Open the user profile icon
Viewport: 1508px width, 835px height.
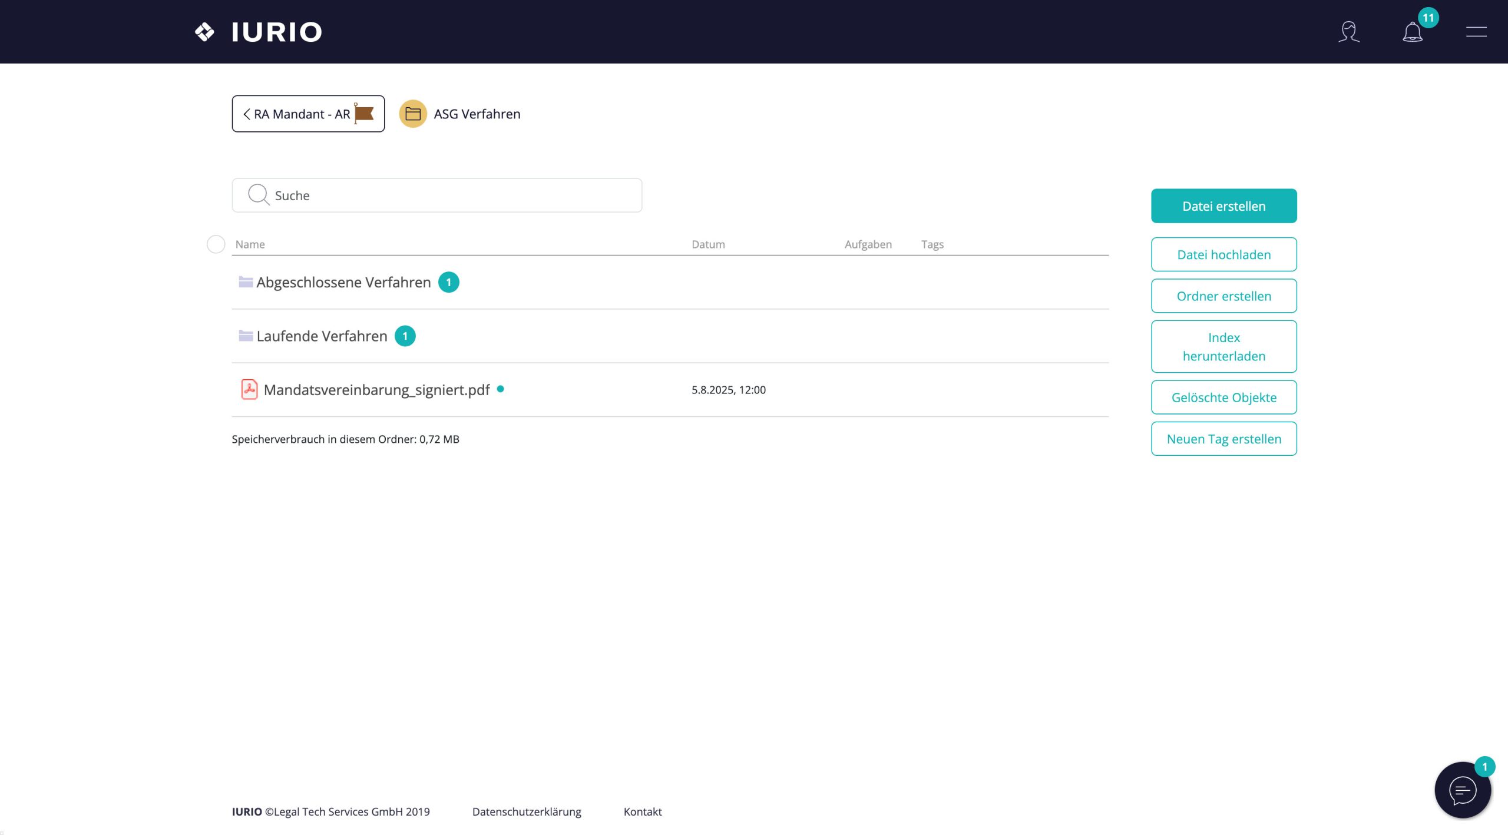point(1348,32)
